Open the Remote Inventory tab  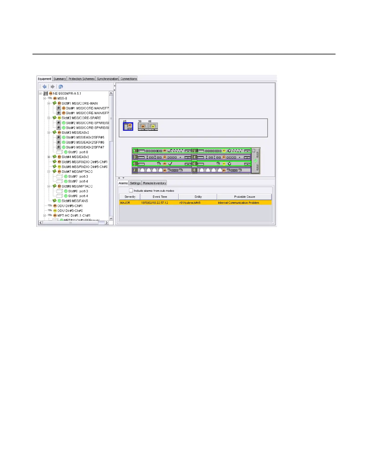point(155,183)
